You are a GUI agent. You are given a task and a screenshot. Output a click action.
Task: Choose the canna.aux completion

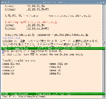pyautogui.click(x=8, y=67)
